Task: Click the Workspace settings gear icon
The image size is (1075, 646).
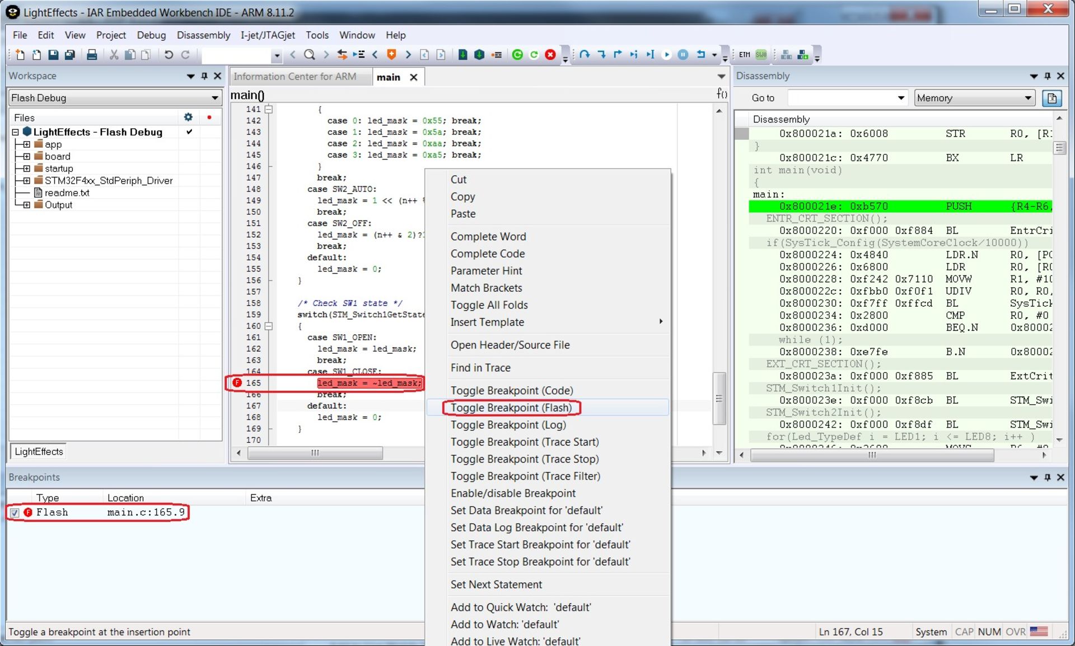Action: tap(188, 117)
